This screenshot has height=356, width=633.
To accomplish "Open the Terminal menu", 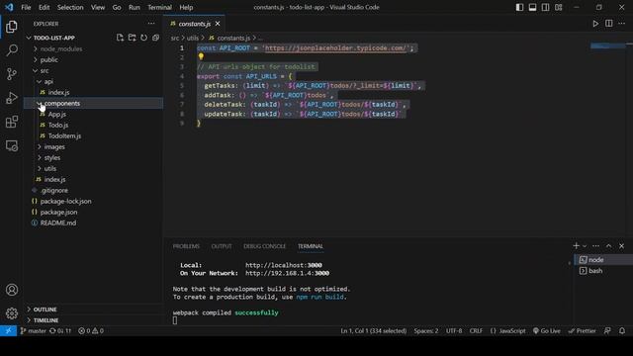I will (159, 7).
